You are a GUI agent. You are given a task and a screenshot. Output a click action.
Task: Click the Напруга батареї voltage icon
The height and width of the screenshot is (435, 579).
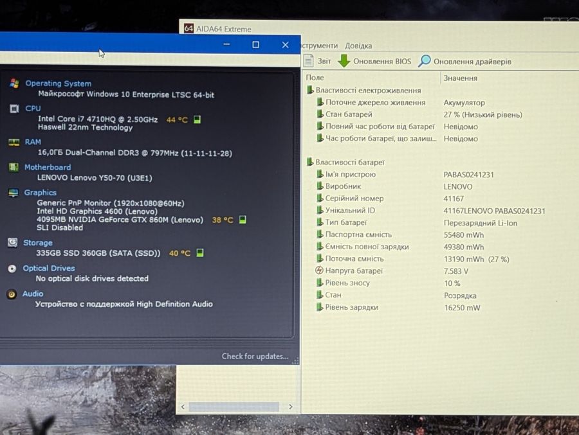[x=319, y=271]
